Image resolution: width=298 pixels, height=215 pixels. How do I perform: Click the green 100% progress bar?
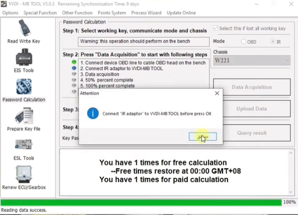141,202
